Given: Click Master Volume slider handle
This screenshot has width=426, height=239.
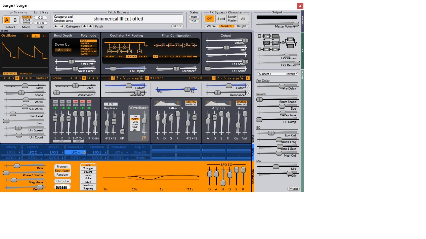Looking at the screenshot, I should pyautogui.click(x=296, y=24).
